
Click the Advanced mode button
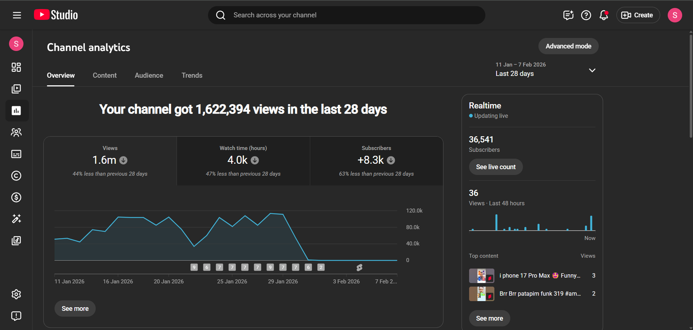[x=568, y=46]
